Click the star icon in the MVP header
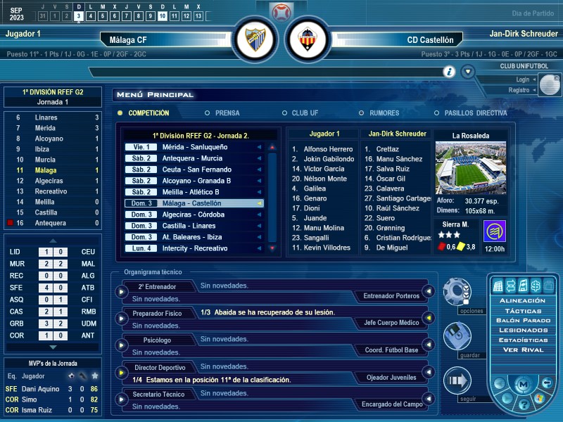 [x=95, y=376]
